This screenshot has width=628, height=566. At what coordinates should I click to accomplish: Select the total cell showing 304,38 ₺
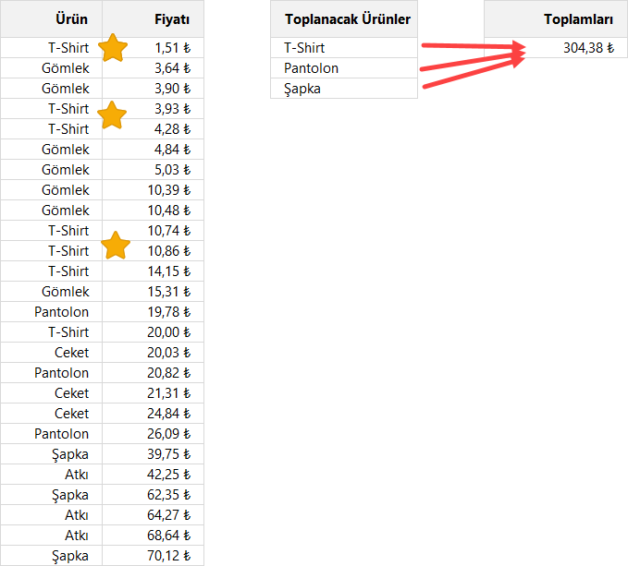556,48
